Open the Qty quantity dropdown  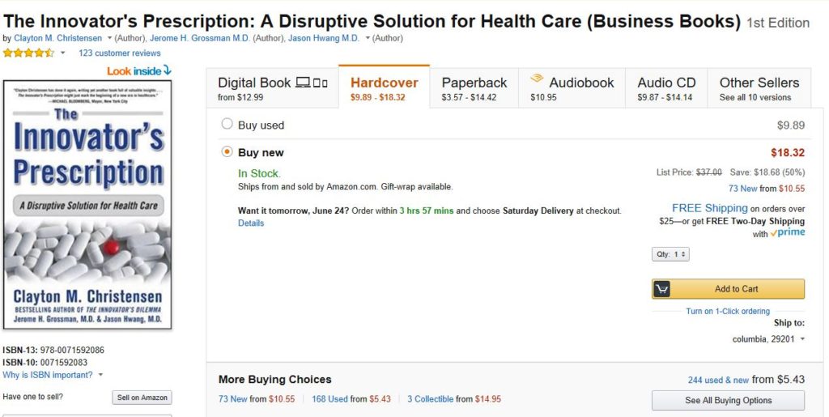670,254
